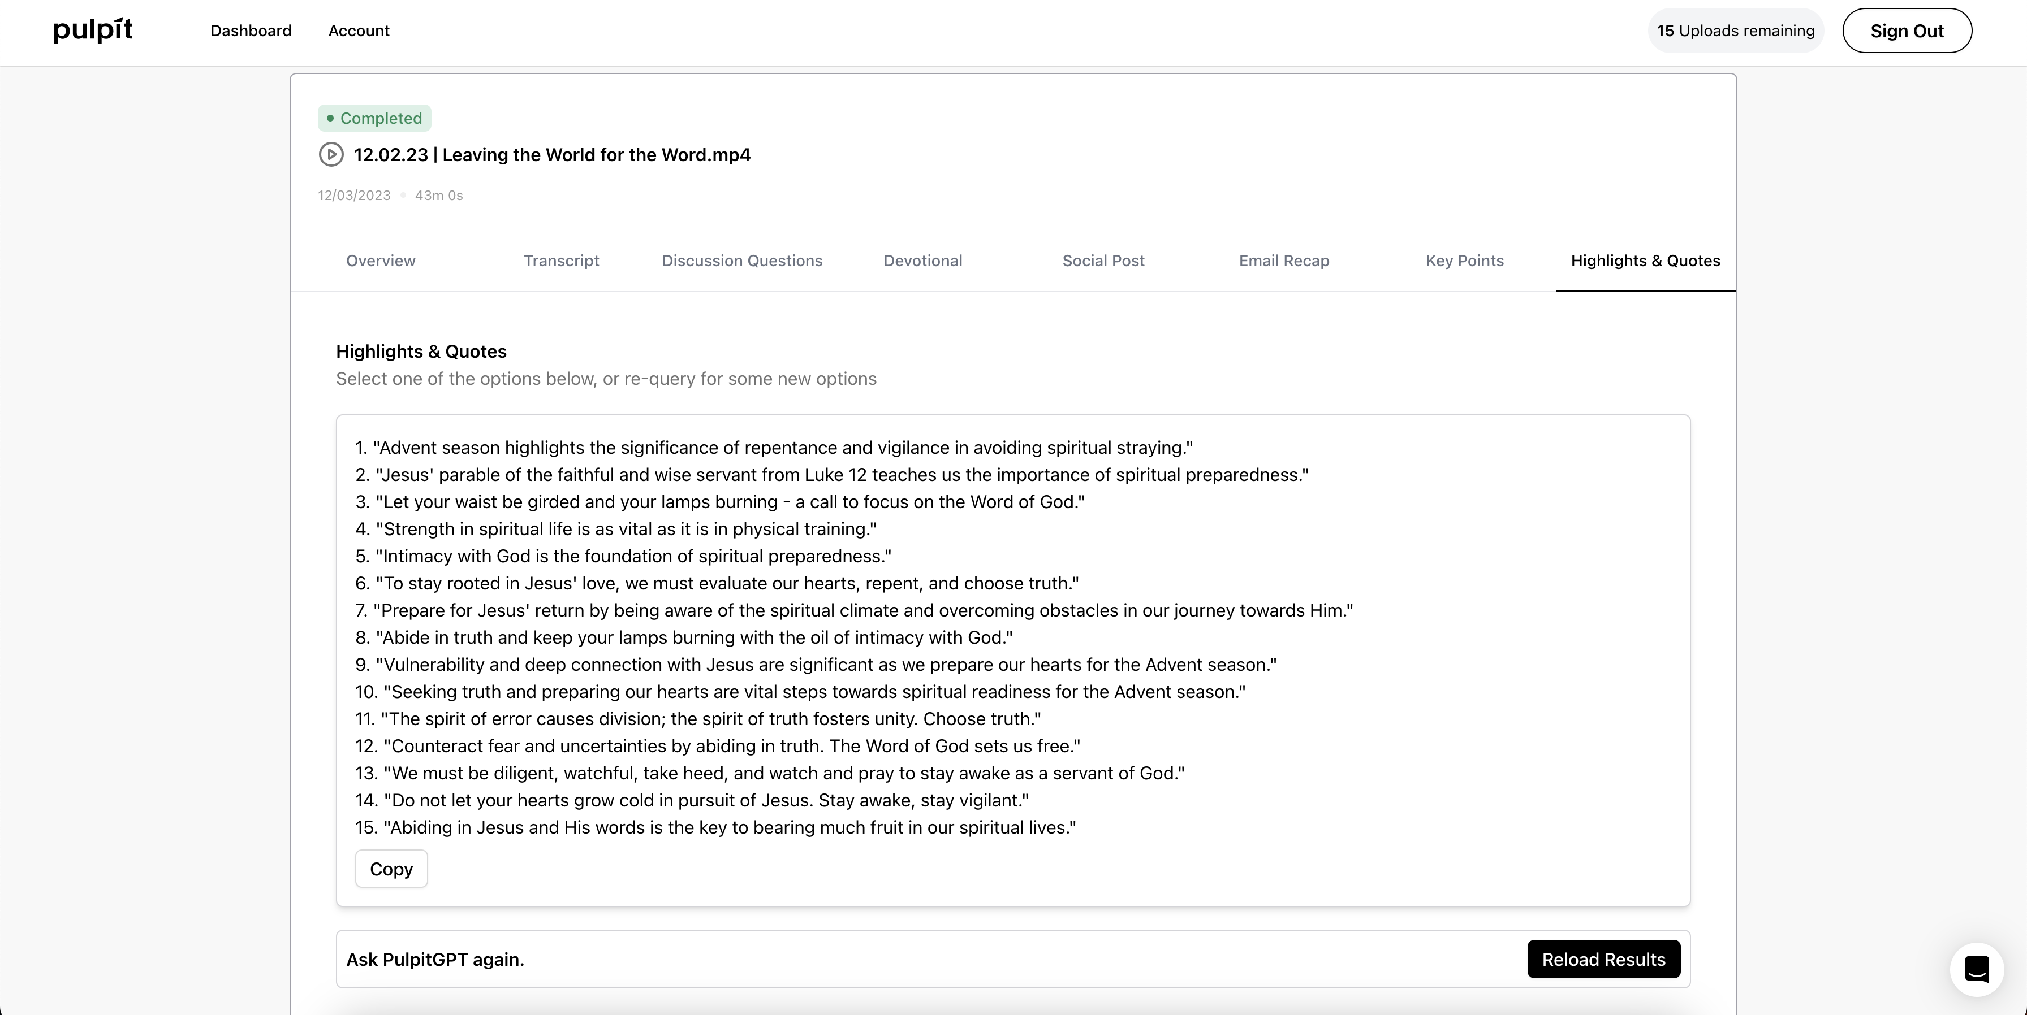The width and height of the screenshot is (2027, 1015).
Task: Open the Account menu item
Action: [x=359, y=31]
